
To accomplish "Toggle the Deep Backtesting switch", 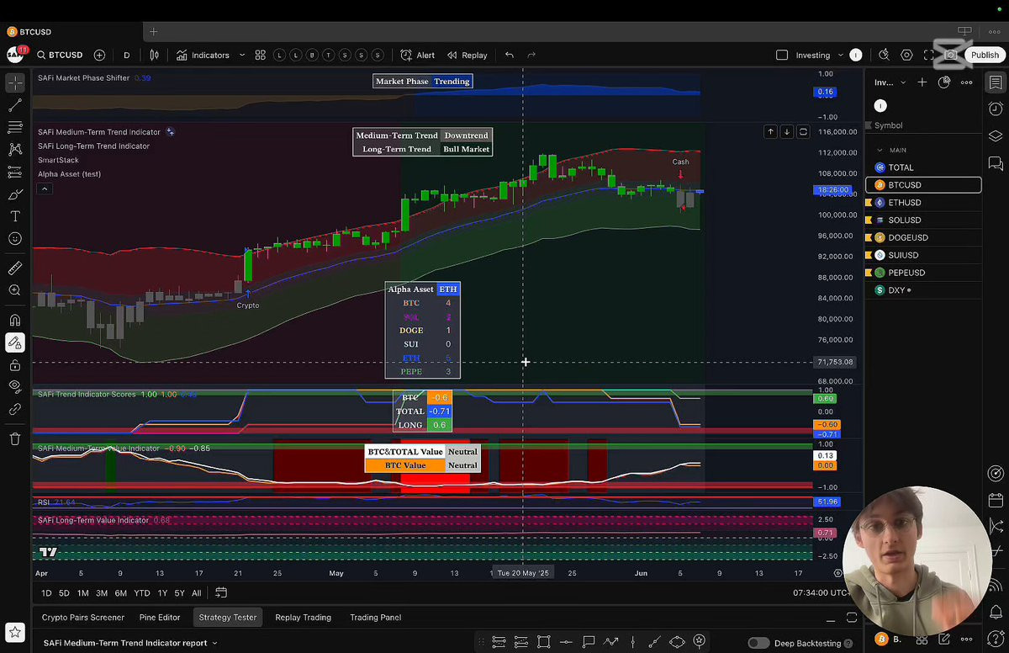I will (x=758, y=643).
